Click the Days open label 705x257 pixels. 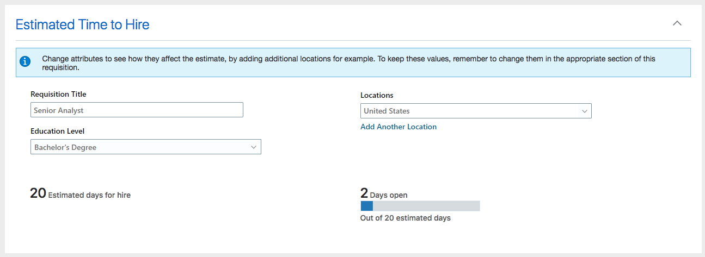[389, 195]
